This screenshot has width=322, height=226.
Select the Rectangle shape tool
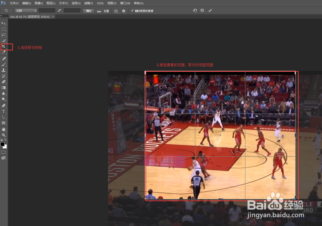pyautogui.click(x=4, y=123)
